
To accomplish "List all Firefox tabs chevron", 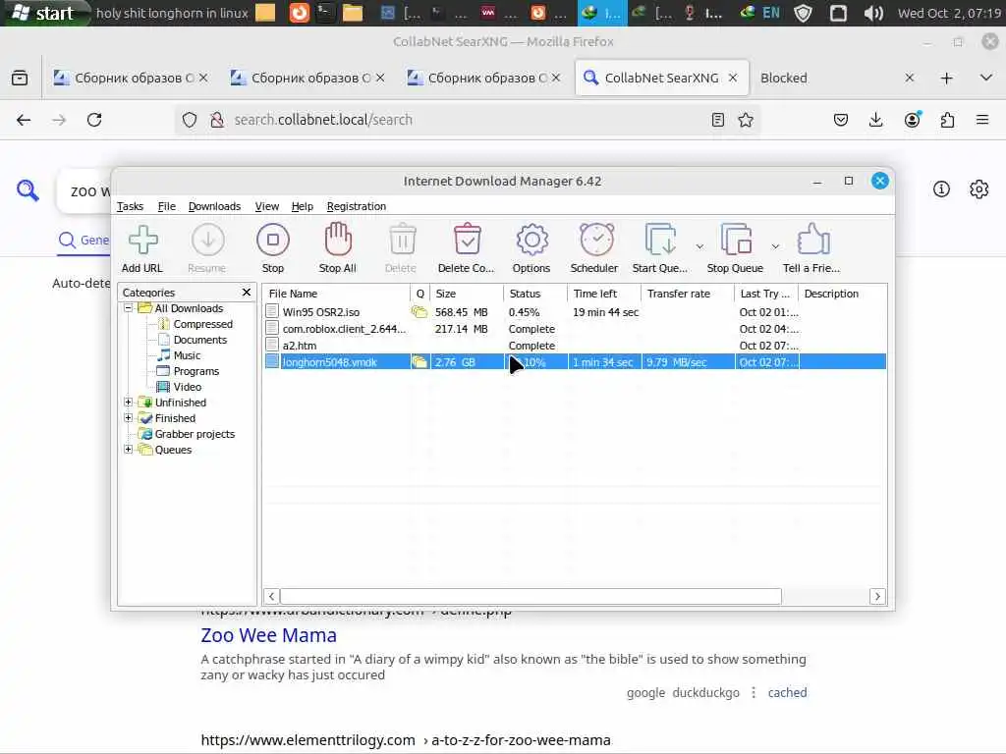I will [x=986, y=78].
